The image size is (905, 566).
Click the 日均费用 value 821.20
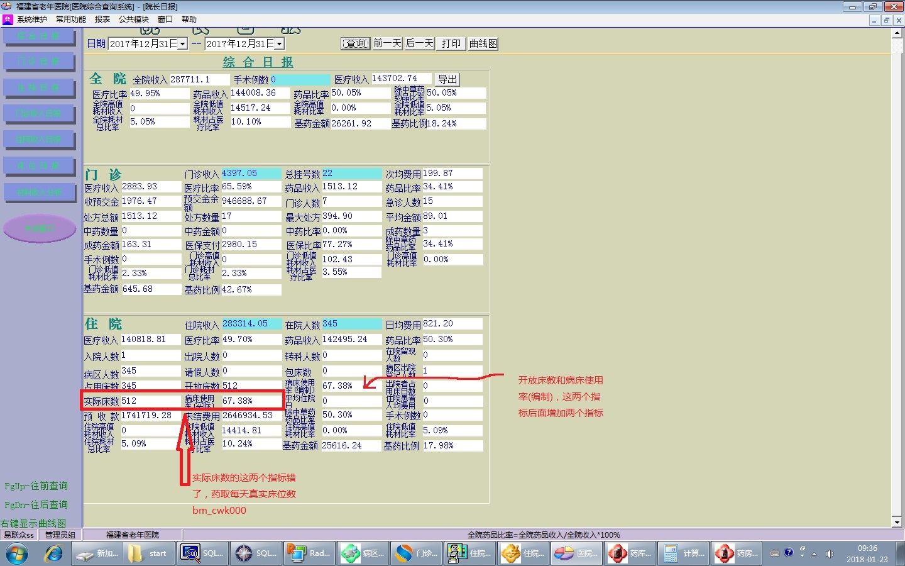click(x=452, y=324)
